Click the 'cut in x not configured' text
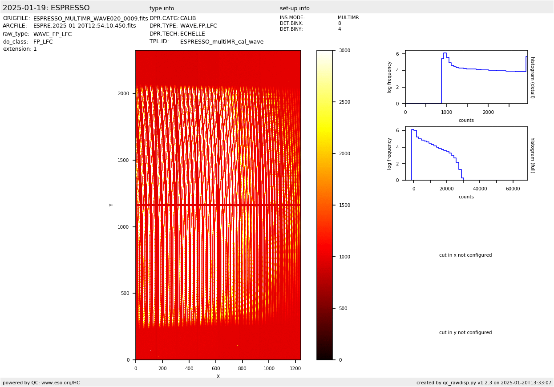554x387 pixels. click(x=465, y=255)
